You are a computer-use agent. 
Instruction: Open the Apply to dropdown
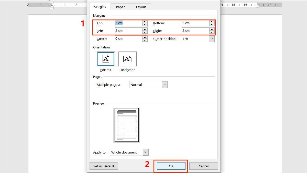coord(146,152)
